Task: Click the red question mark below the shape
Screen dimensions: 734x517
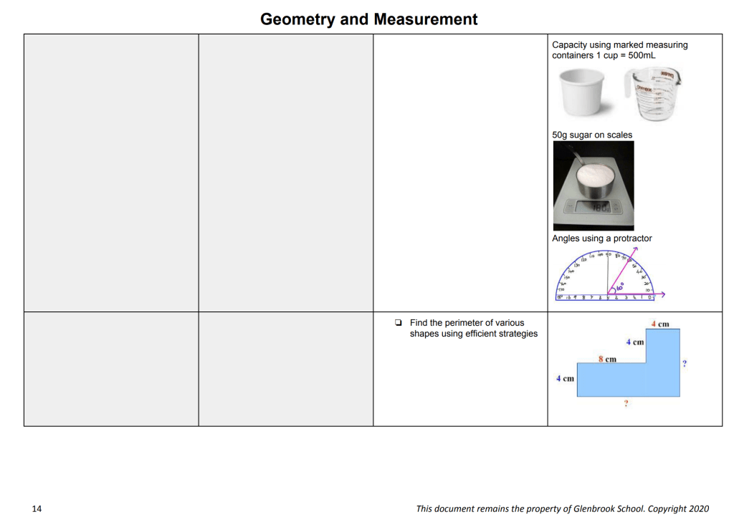Action: click(626, 404)
